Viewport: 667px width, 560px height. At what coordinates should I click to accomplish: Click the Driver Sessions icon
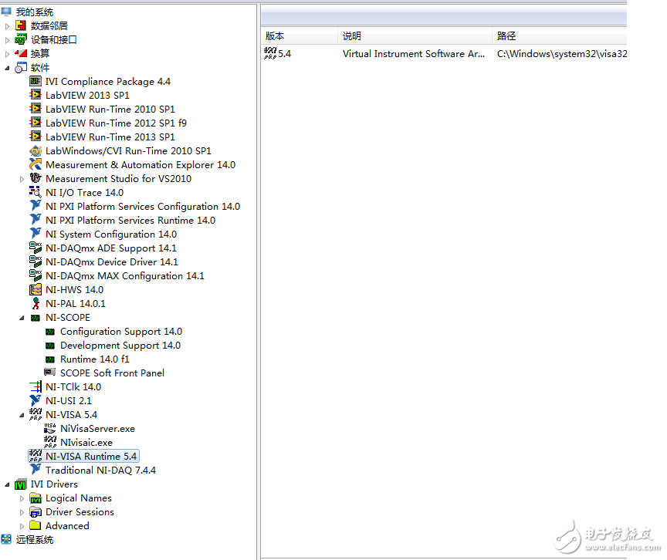36,512
